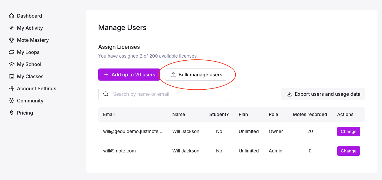Click the Account Settings sliders icon
The width and height of the screenshot is (382, 180).
(x=12, y=88)
